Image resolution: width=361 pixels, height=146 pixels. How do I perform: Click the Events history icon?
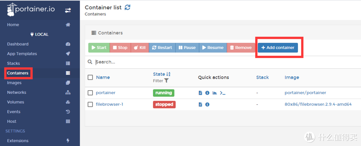(68, 112)
